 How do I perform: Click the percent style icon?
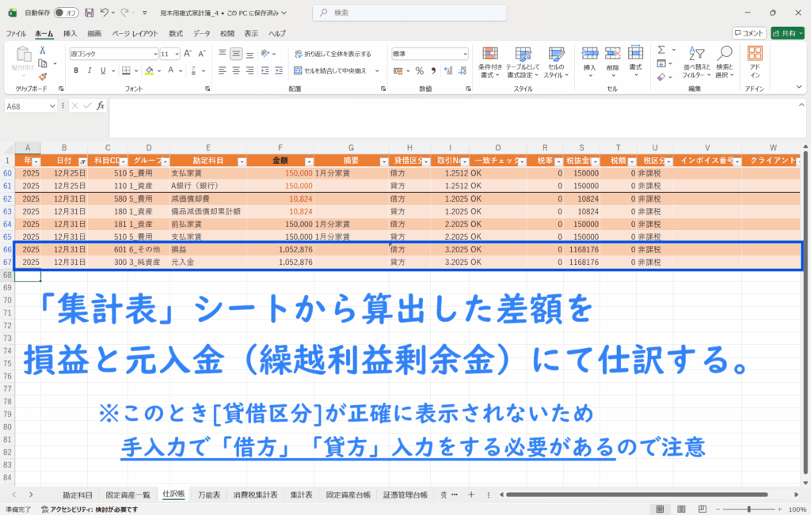click(x=419, y=70)
